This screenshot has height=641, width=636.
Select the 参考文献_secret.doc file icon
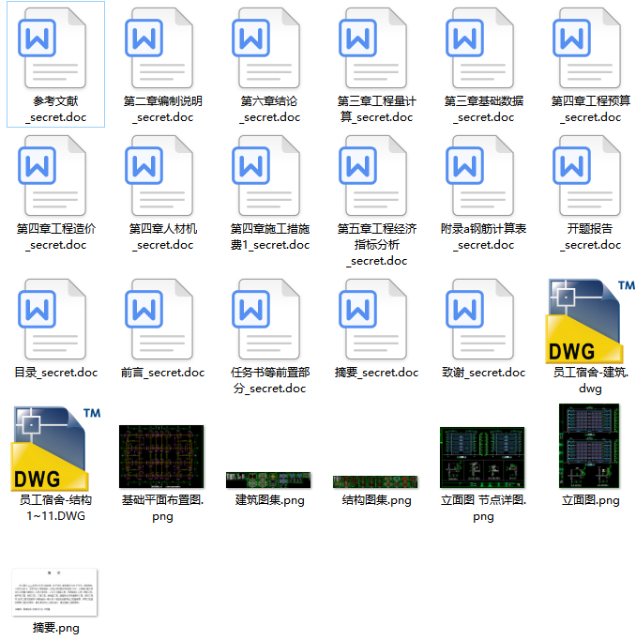53,48
